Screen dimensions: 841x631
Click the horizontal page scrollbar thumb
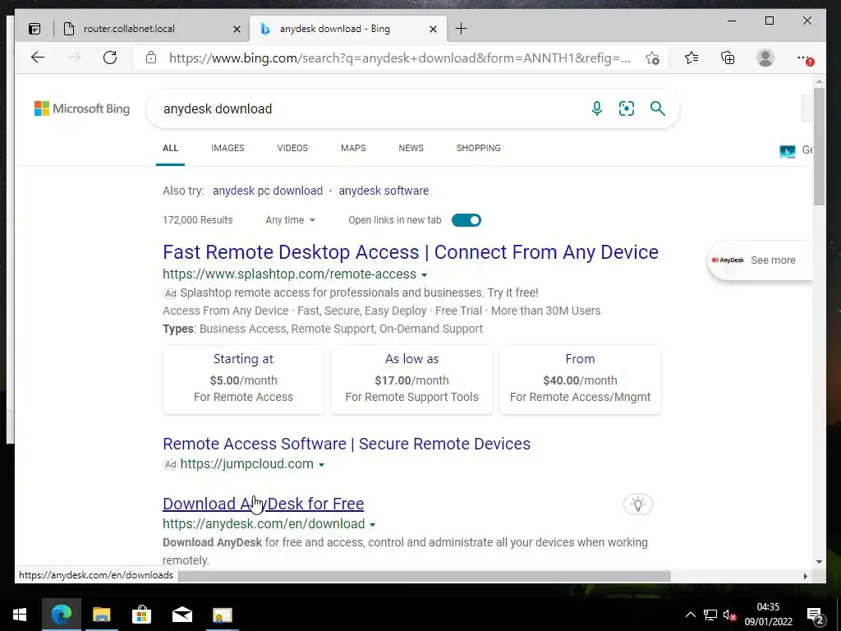(x=425, y=576)
